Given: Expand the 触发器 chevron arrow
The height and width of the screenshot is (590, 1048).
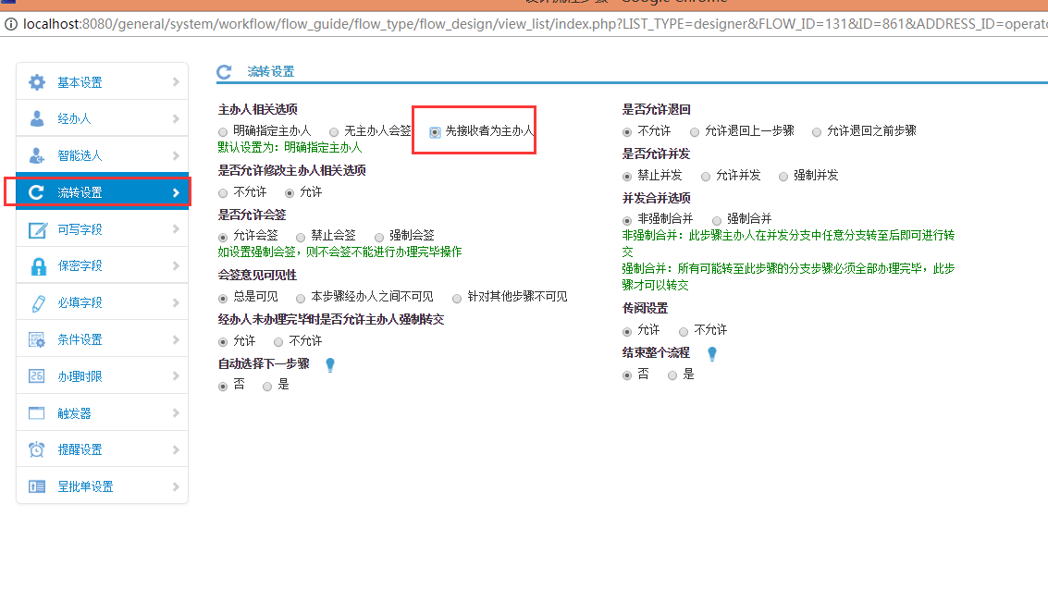Looking at the screenshot, I should coord(176,413).
